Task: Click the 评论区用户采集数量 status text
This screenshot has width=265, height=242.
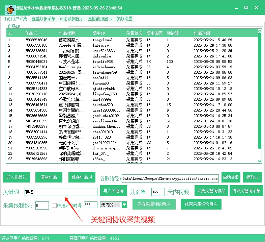Action: [x=25, y=238]
